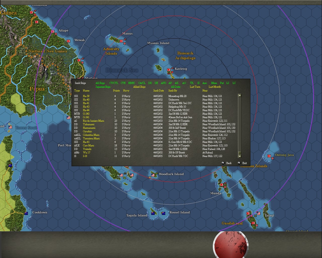Screen dimensions: 322x258
Task: Sort list by Sunk Date column
Action: click(158, 90)
